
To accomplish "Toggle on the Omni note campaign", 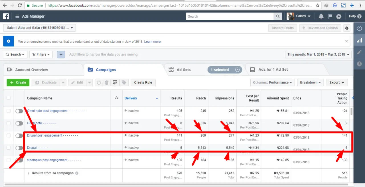I will click(x=19, y=123).
